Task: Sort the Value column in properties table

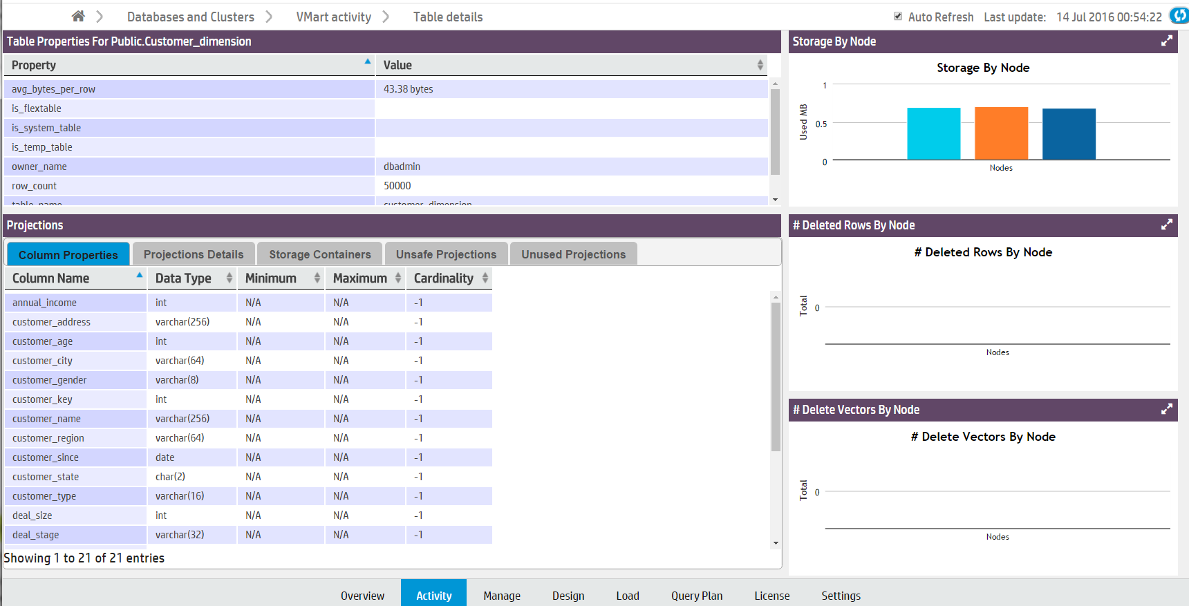Action: (760, 65)
